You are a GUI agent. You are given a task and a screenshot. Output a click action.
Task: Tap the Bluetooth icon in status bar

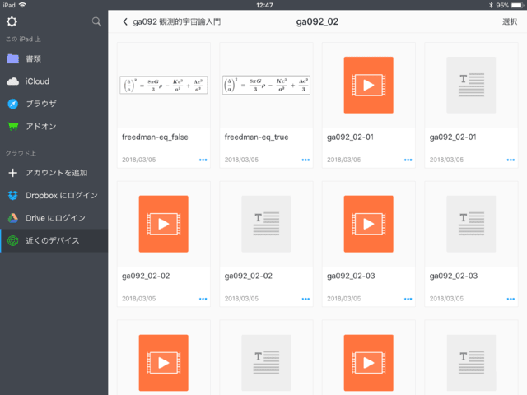tap(491, 5)
